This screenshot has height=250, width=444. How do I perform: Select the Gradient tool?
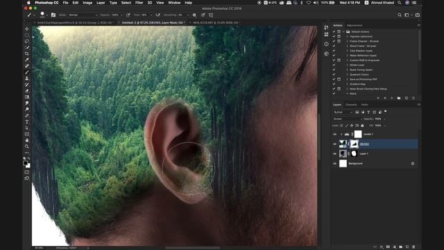point(27,97)
